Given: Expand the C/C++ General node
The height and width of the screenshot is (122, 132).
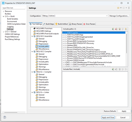Looking at the screenshot, I should pos(3,32).
